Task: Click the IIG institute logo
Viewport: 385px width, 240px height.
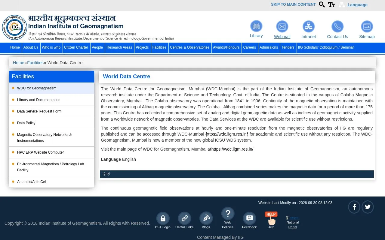Action: (x=14, y=28)
